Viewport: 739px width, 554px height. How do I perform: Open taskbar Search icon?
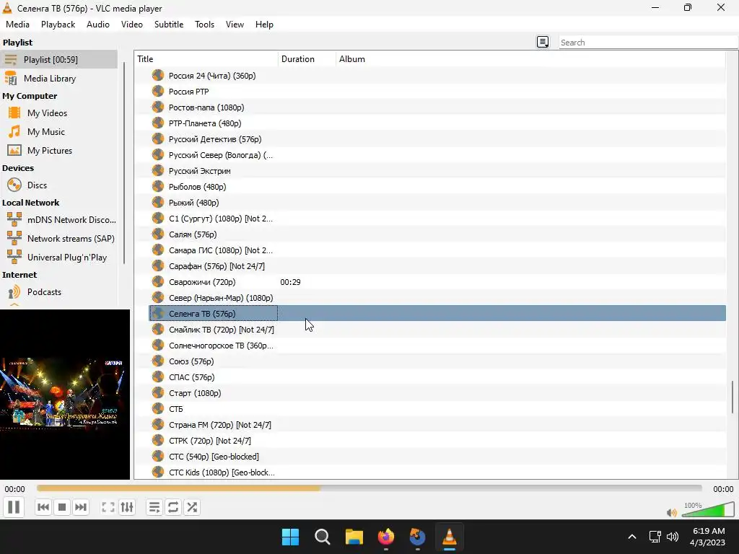[x=323, y=537]
